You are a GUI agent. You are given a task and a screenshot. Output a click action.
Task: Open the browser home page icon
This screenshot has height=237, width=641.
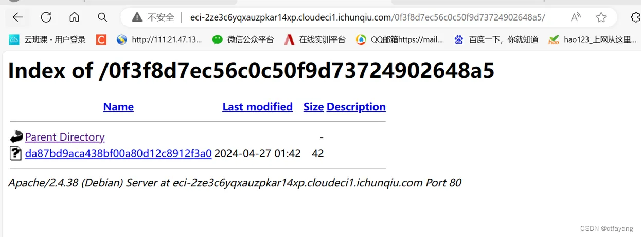tap(74, 17)
